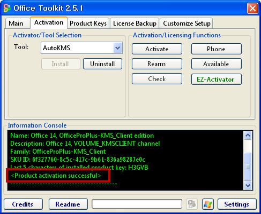This screenshot has height=214, width=261.
Task: Click the disabled Install button
Action: pyautogui.click(x=61, y=64)
